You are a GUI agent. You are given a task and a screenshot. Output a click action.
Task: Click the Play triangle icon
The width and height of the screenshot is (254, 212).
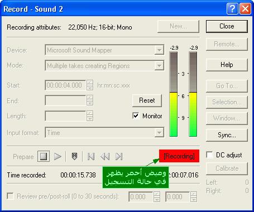(57, 156)
